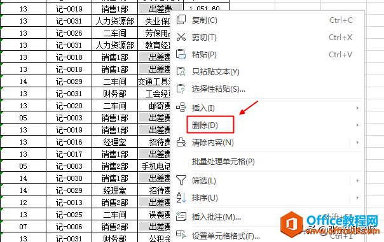Click the A-Z sort icon for 排序(U)

click(181, 197)
